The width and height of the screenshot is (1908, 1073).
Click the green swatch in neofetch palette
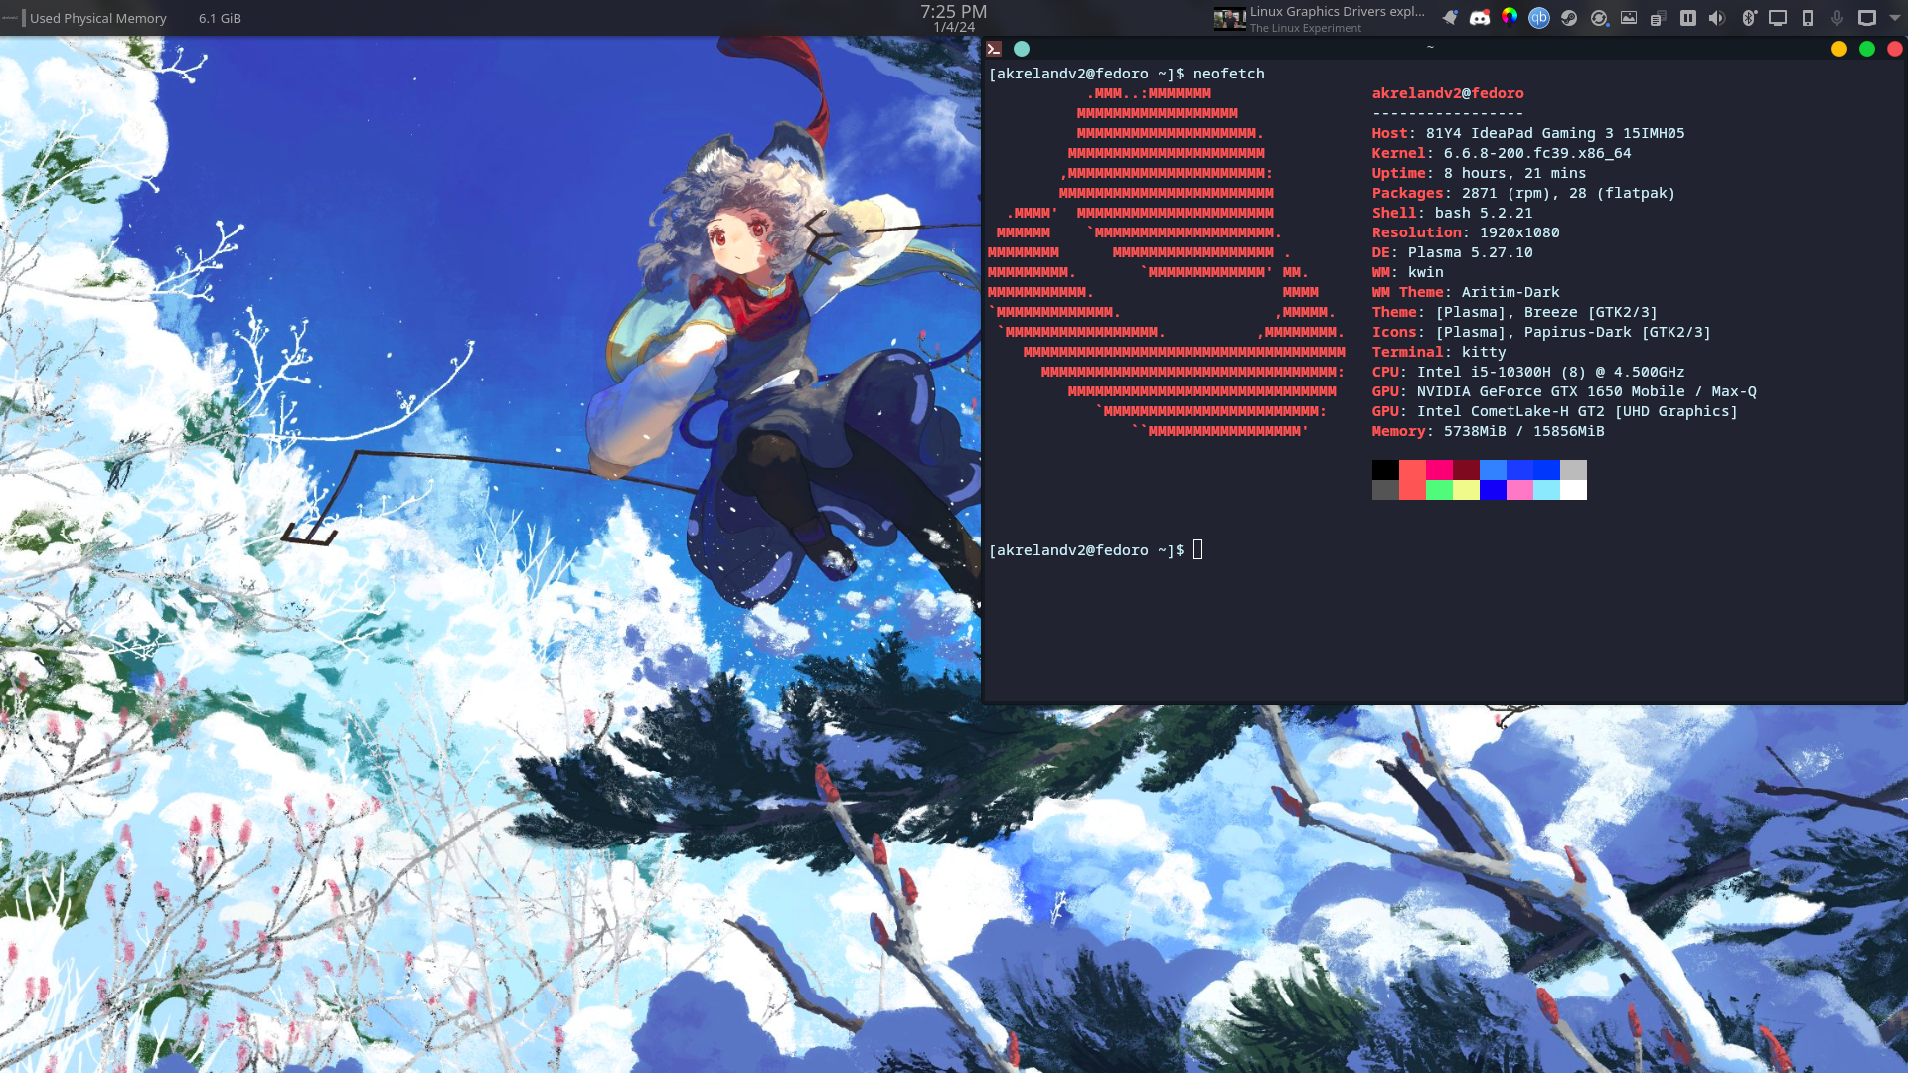click(1439, 490)
